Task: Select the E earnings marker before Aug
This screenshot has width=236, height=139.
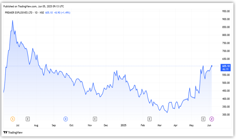Action: click(x=28, y=118)
